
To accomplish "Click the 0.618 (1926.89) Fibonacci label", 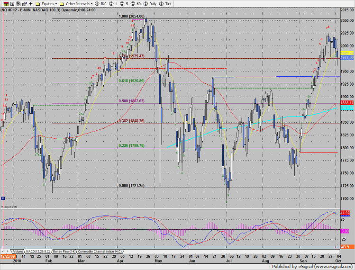I will click(x=132, y=81).
